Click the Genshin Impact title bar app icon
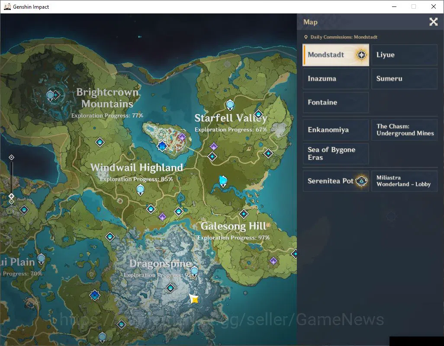This screenshot has width=444, height=346. [7, 6]
